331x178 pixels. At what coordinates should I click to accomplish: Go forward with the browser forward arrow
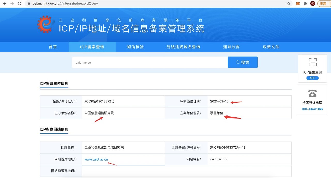(12, 4)
